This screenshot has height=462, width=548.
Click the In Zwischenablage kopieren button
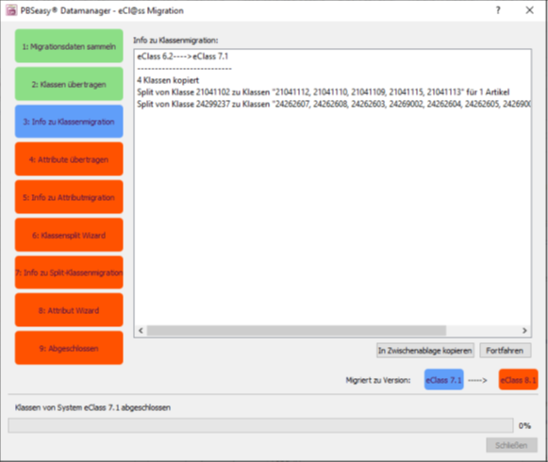click(425, 351)
